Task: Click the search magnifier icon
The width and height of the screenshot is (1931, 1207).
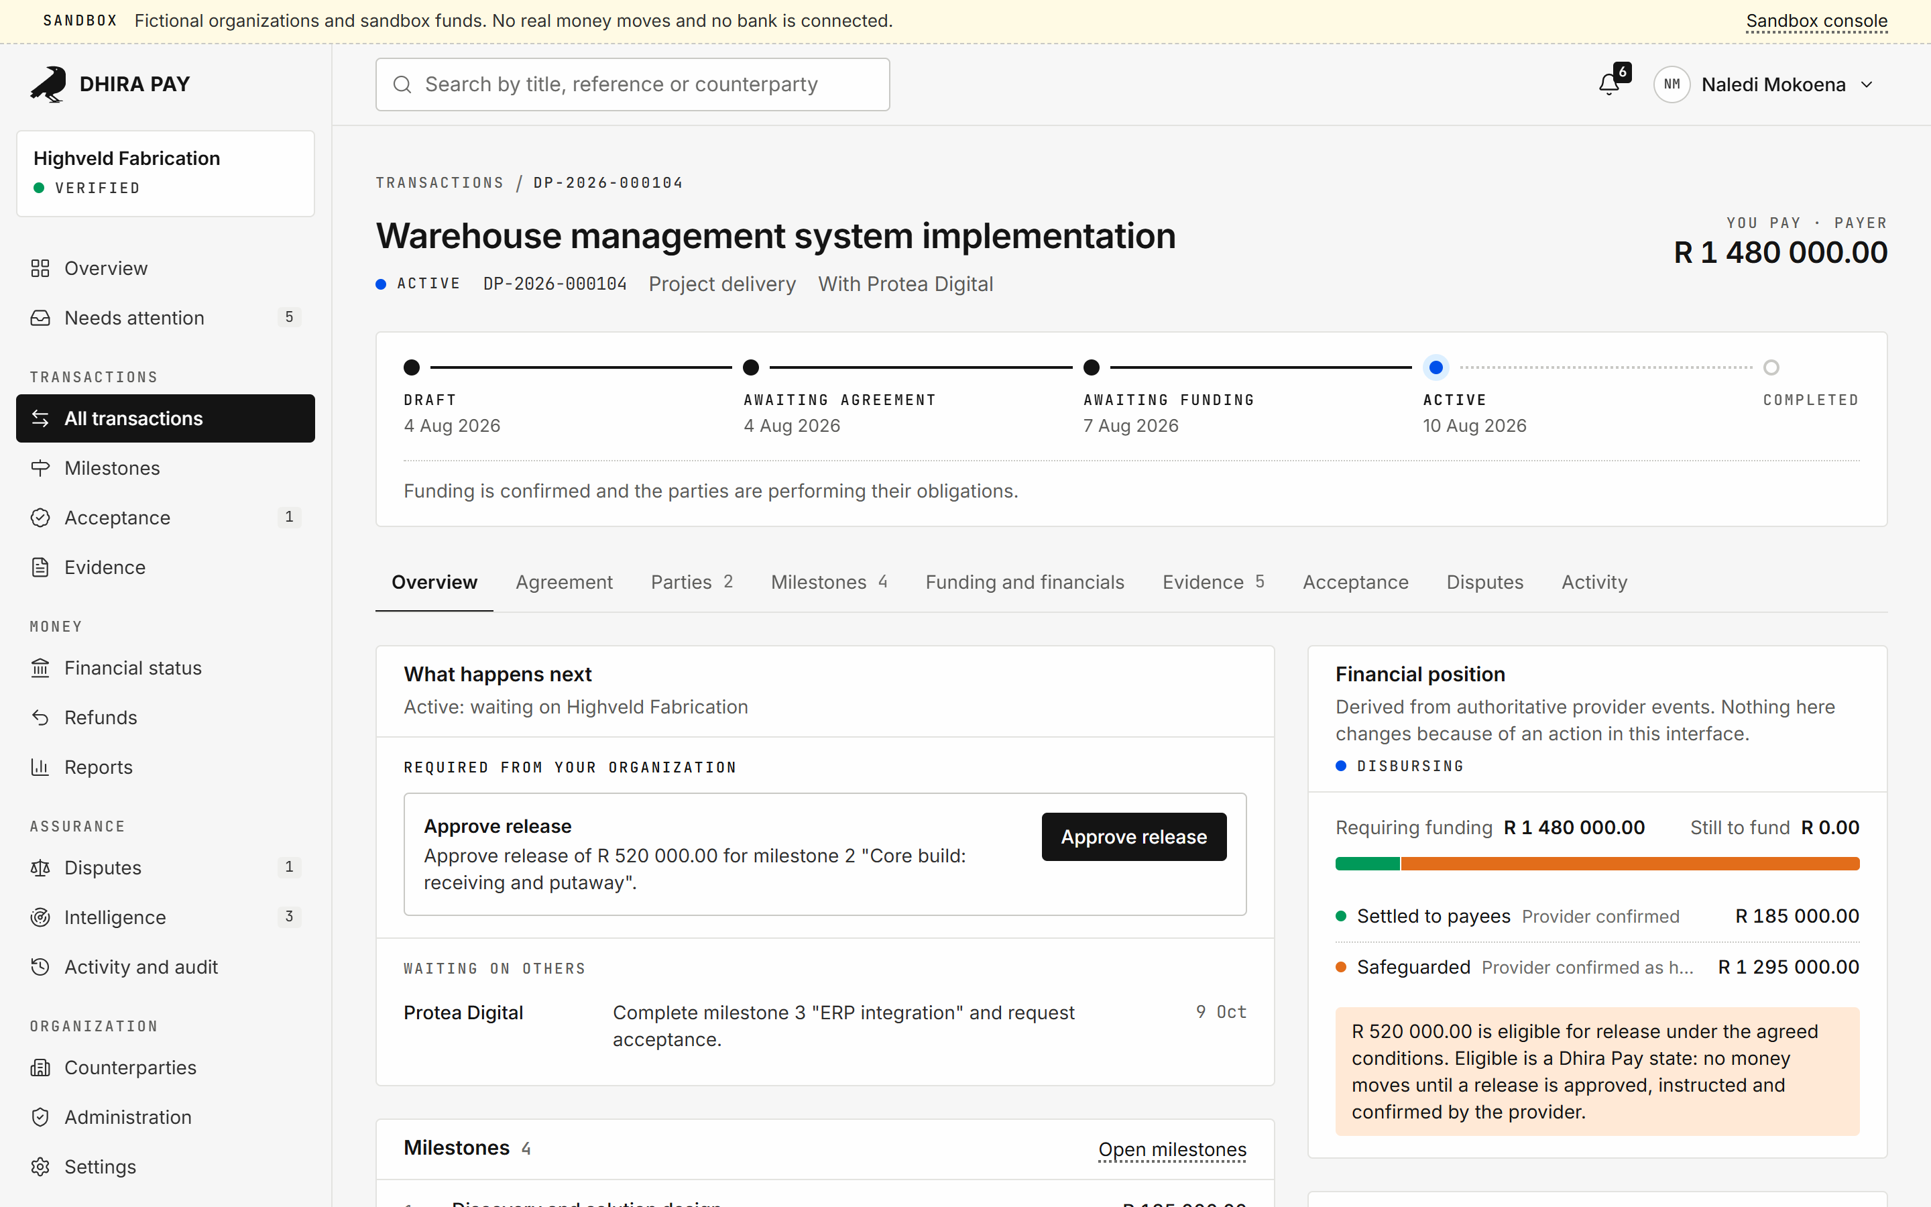Action: 402,84
